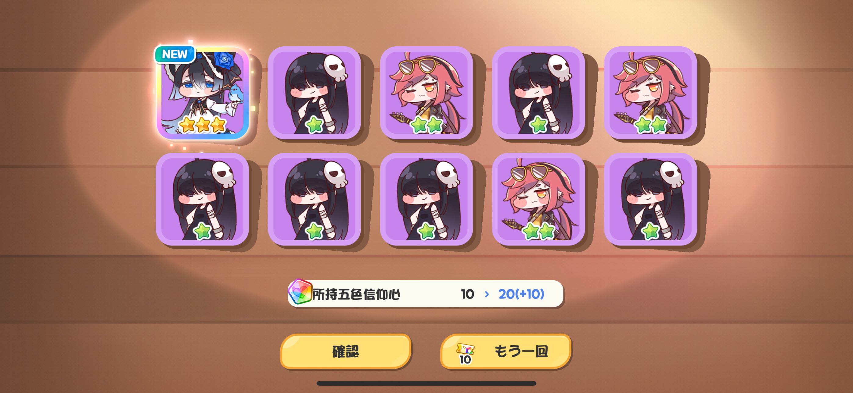Viewport: 853px width, 393px height.
Task: Tap the 所持五色信仰心 counter bar
Action: 426,294
